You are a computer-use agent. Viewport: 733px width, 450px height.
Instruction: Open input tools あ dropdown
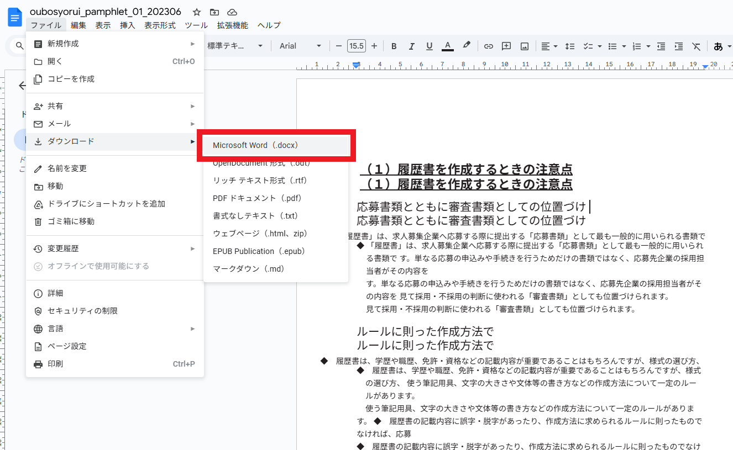coord(721,46)
